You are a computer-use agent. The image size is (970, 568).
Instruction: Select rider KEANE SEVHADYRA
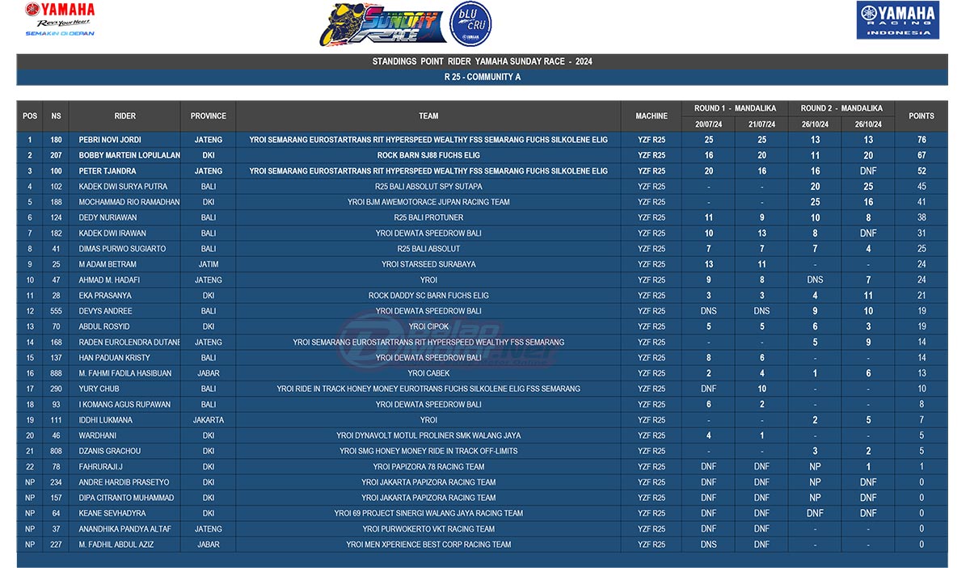click(x=112, y=513)
